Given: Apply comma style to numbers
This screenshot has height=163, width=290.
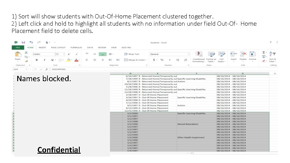Looking at the screenshot, I should point(169,60).
